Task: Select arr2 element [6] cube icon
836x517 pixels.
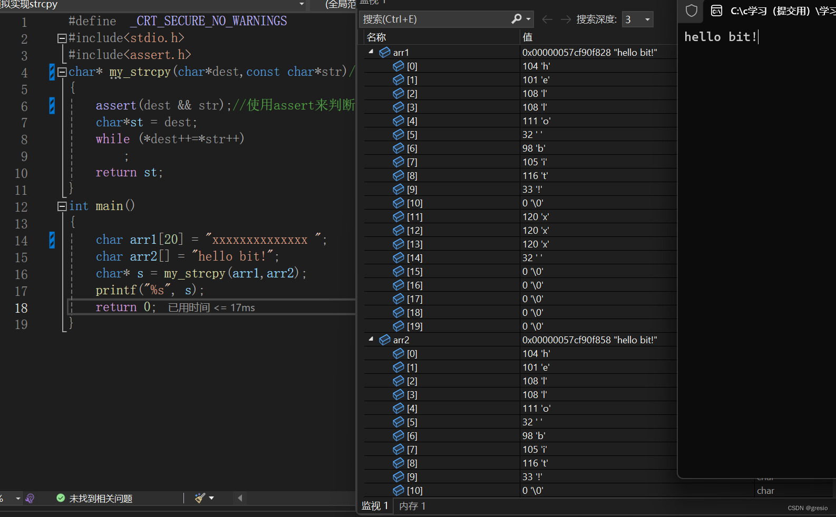Action: pyautogui.click(x=398, y=435)
